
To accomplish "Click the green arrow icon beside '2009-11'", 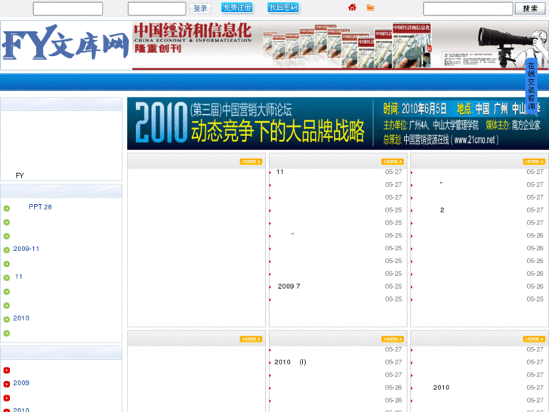I will pyautogui.click(x=7, y=250).
